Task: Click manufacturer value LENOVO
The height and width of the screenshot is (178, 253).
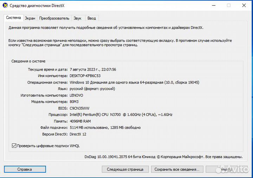Action: click(76, 95)
